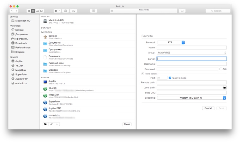Enable the Ask password checkbox
The width and height of the screenshot is (240, 142).
point(220,69)
